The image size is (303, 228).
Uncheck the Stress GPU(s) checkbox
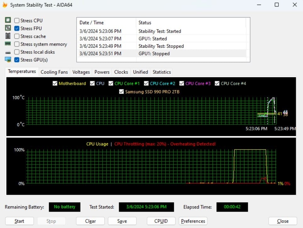(x=17, y=60)
